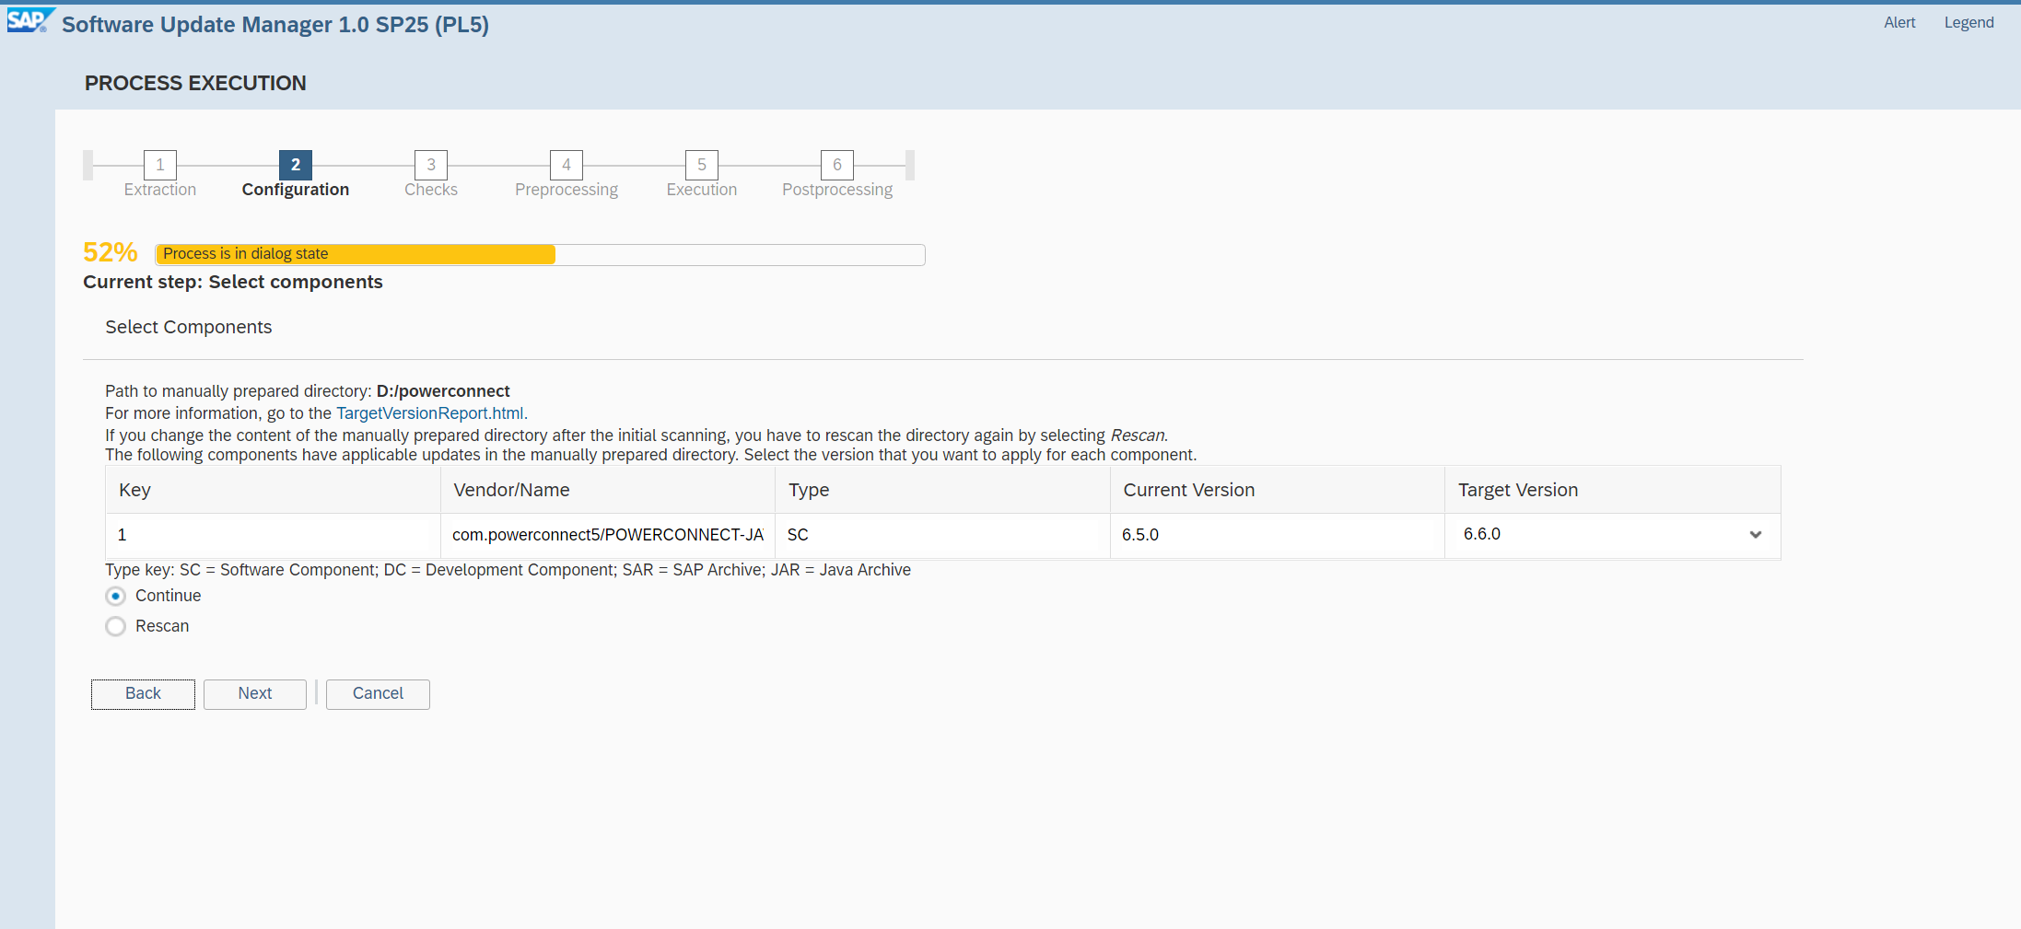Click the 6.6.0 target version field
This screenshot has width=2021, height=929.
[1594, 535]
